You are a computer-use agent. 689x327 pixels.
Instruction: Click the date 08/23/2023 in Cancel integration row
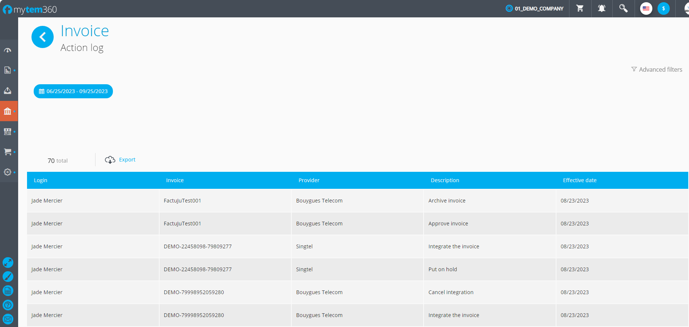click(x=575, y=292)
